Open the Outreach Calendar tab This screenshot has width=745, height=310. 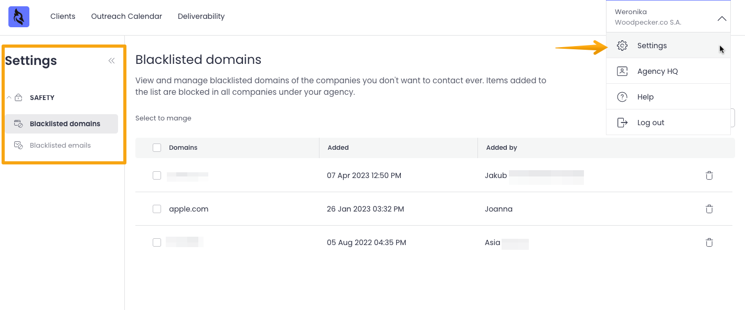tap(126, 16)
